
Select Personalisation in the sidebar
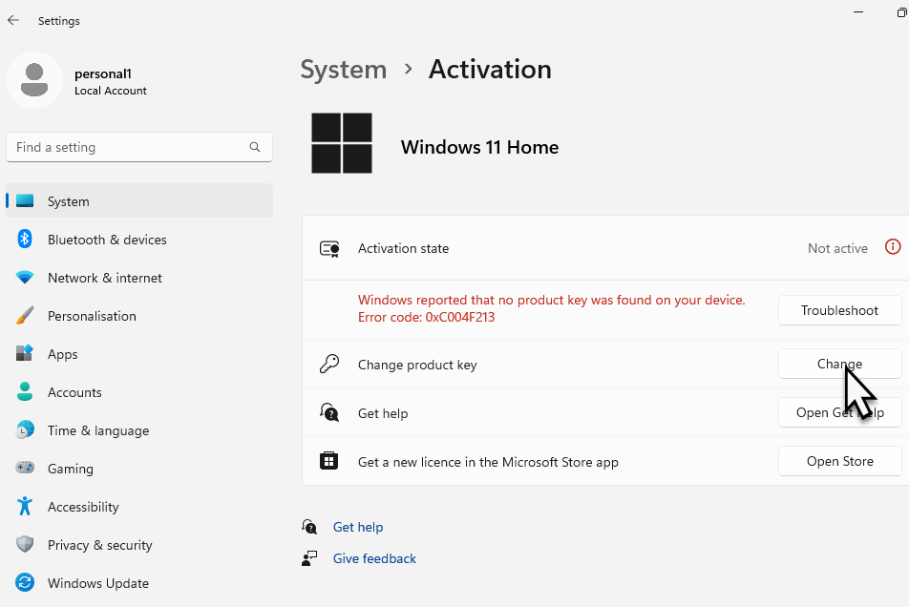click(139, 316)
